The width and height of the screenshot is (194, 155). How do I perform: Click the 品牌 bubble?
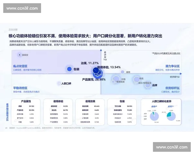[x=148, y=85]
